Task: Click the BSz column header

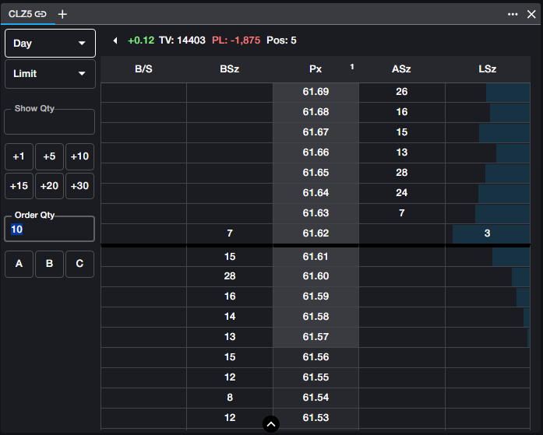Action: tap(230, 69)
